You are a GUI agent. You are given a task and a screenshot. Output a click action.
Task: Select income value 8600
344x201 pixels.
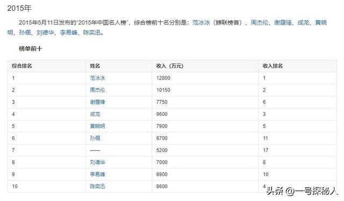[x=162, y=187]
